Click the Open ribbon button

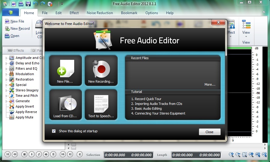(12, 36)
